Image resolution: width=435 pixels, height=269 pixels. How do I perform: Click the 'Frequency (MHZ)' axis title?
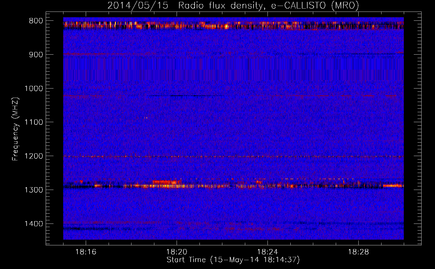tap(15, 129)
